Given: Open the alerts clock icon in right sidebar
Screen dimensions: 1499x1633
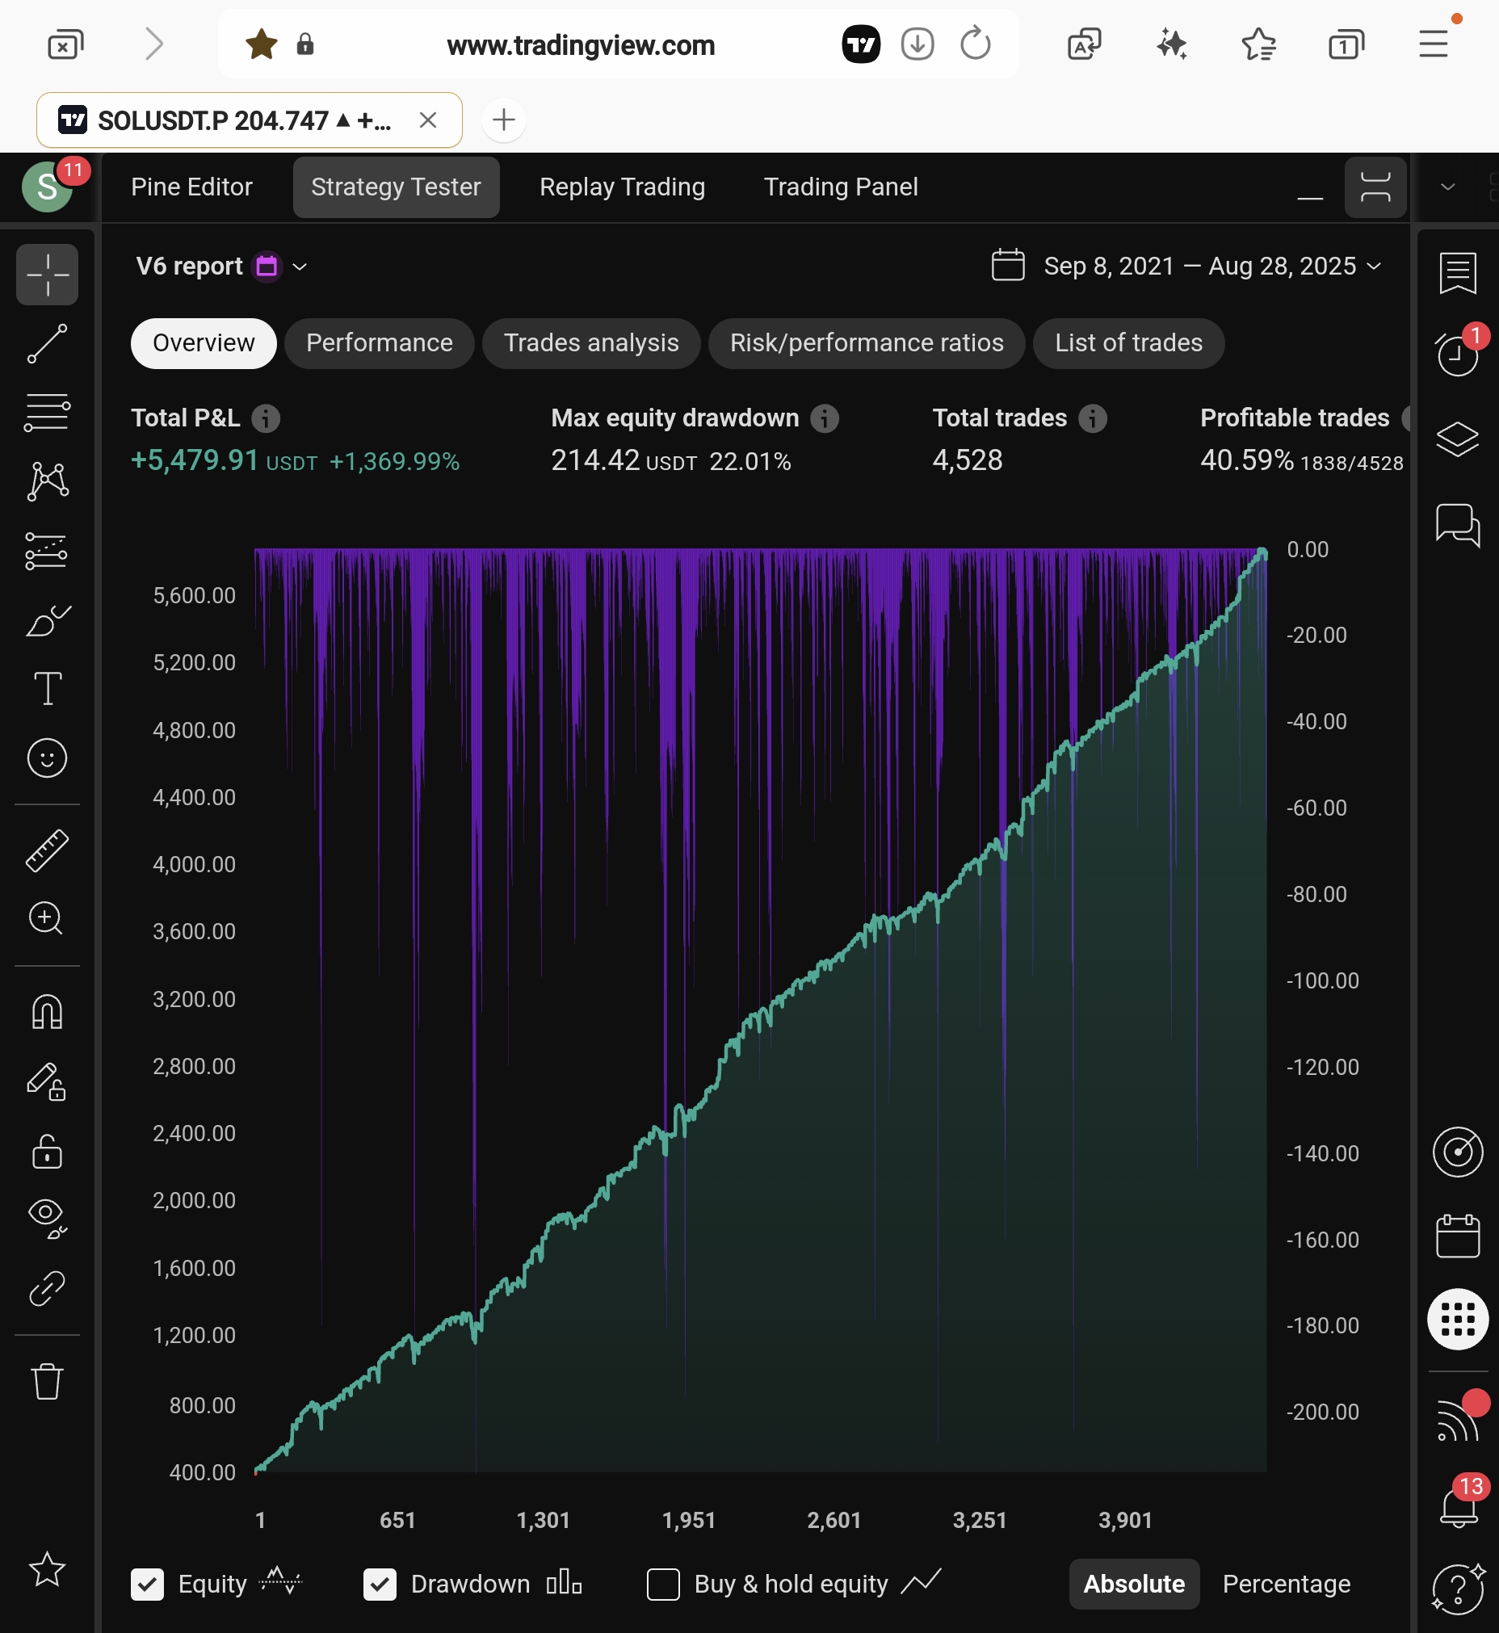Looking at the screenshot, I should tap(1457, 355).
